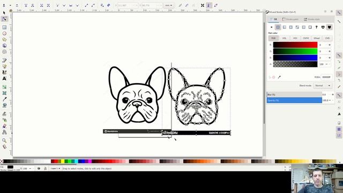The image size is (343, 193).
Task: Select the HSL color mode tab
Action: 284,38
